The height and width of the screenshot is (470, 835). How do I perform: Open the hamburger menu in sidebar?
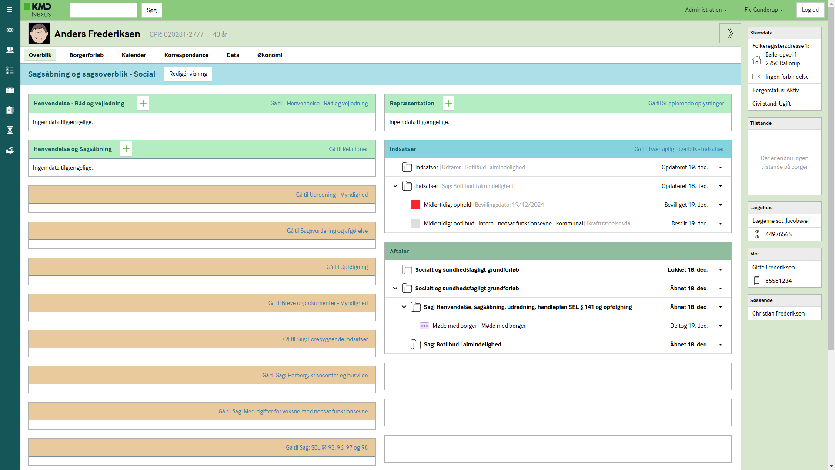point(10,10)
